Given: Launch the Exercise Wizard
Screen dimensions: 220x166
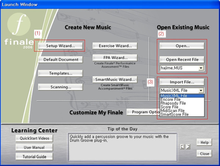Looking at the screenshot, I should tap(115, 46).
